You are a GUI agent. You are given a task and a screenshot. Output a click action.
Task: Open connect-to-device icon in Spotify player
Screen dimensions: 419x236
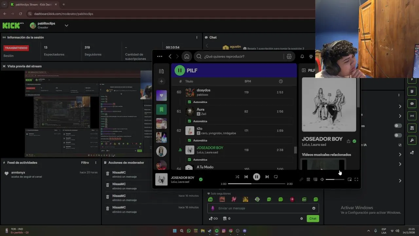tap(315, 179)
